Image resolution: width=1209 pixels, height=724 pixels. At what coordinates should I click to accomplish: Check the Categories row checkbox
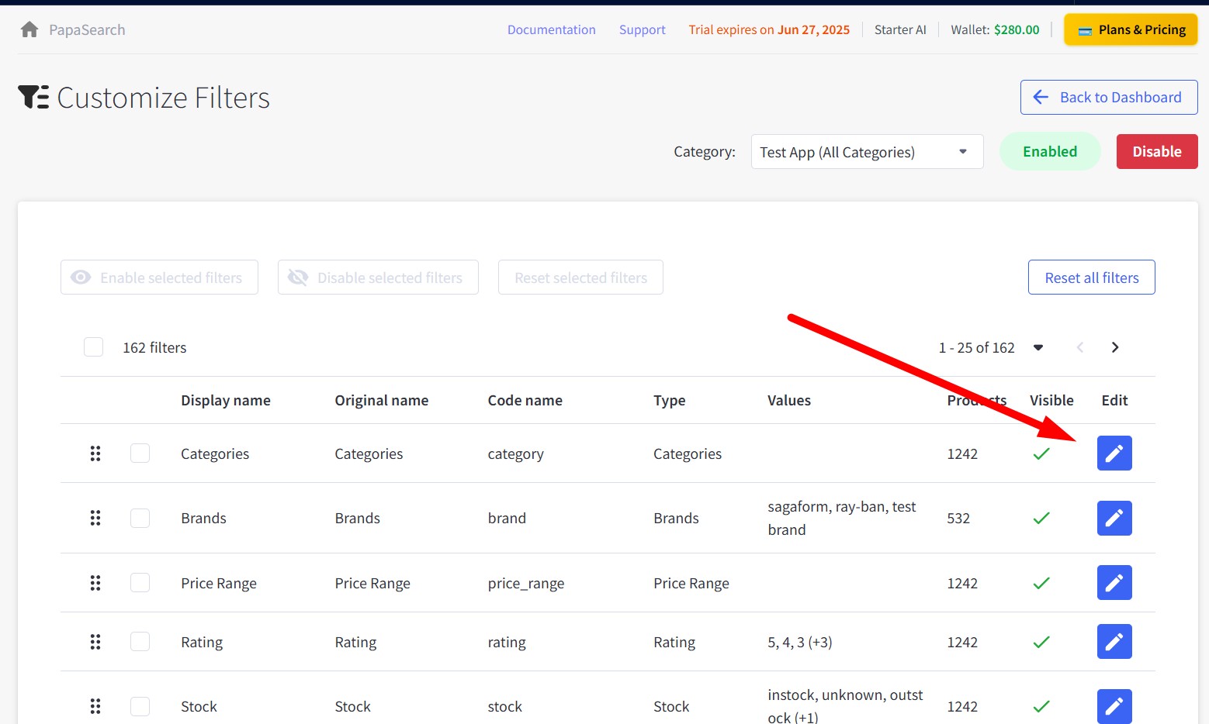140,453
